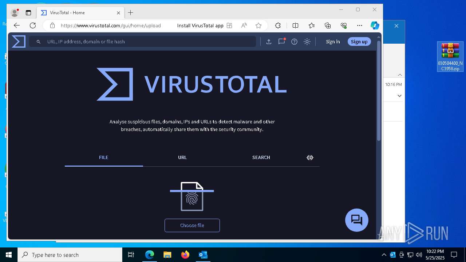Click the search field for URL, IP or hash
Image resolution: width=466 pixels, height=262 pixels.
142,41
